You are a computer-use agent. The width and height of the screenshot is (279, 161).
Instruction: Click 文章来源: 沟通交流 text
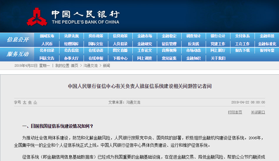pos(124,102)
